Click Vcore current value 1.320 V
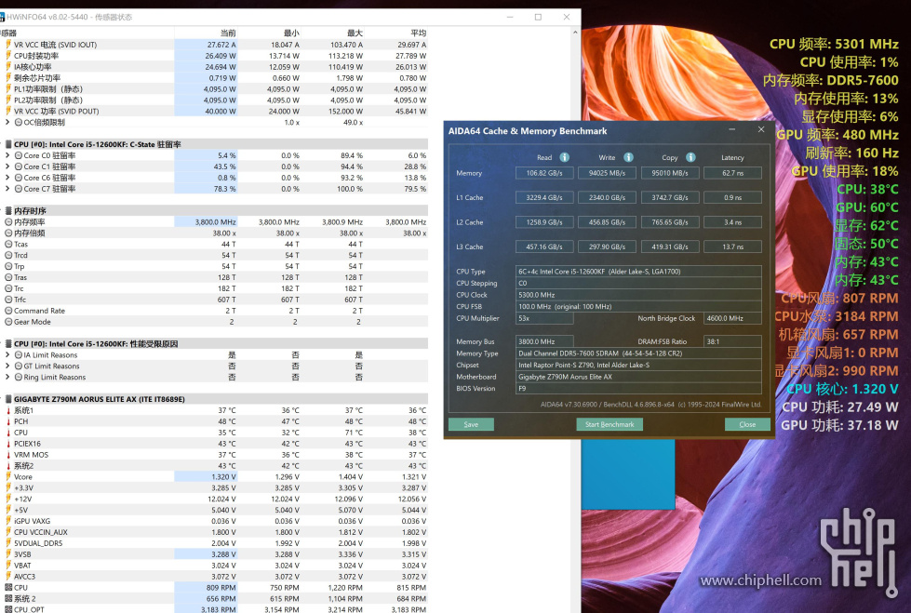Screen dimensions: 911x613 [223, 476]
